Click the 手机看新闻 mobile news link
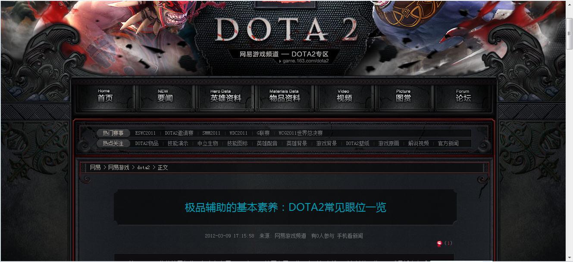This screenshot has width=573, height=262. pos(350,236)
